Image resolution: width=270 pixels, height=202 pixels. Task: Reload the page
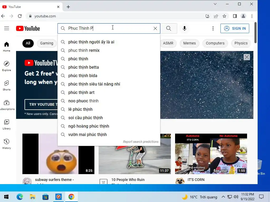tap(20, 16)
